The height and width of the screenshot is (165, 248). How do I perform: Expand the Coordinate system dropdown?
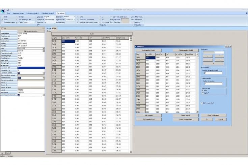point(44,72)
